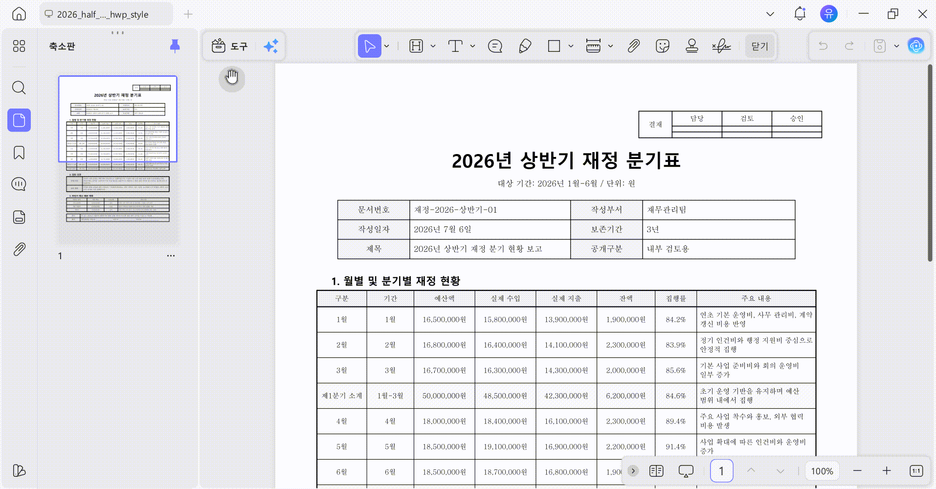
Task: Click the document title 2026년 상반기 재정 분기표
Action: click(x=566, y=160)
